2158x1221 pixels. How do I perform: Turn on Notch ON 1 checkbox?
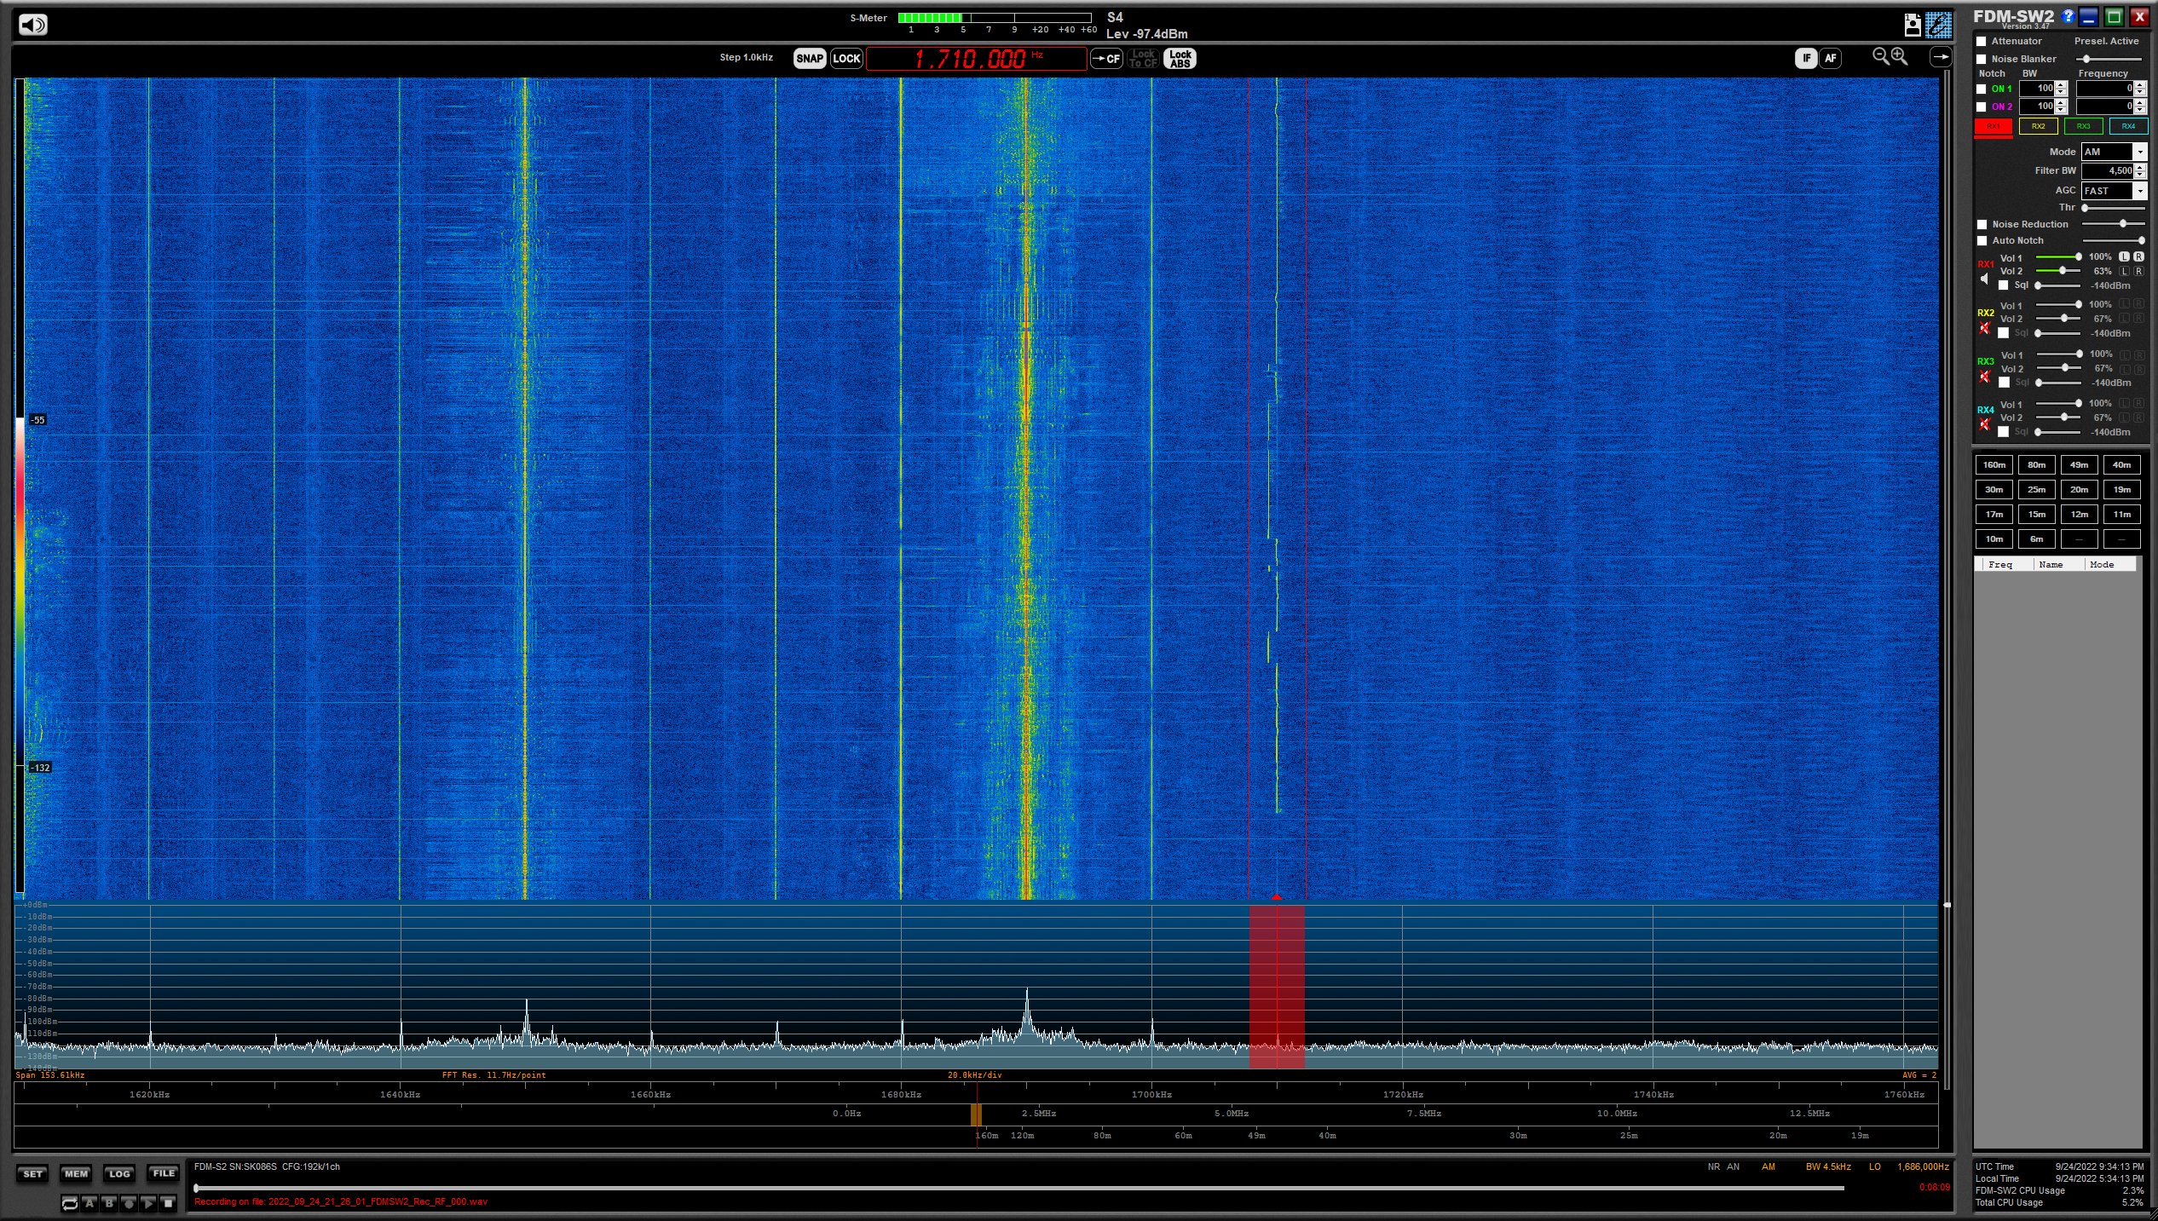(x=1982, y=89)
